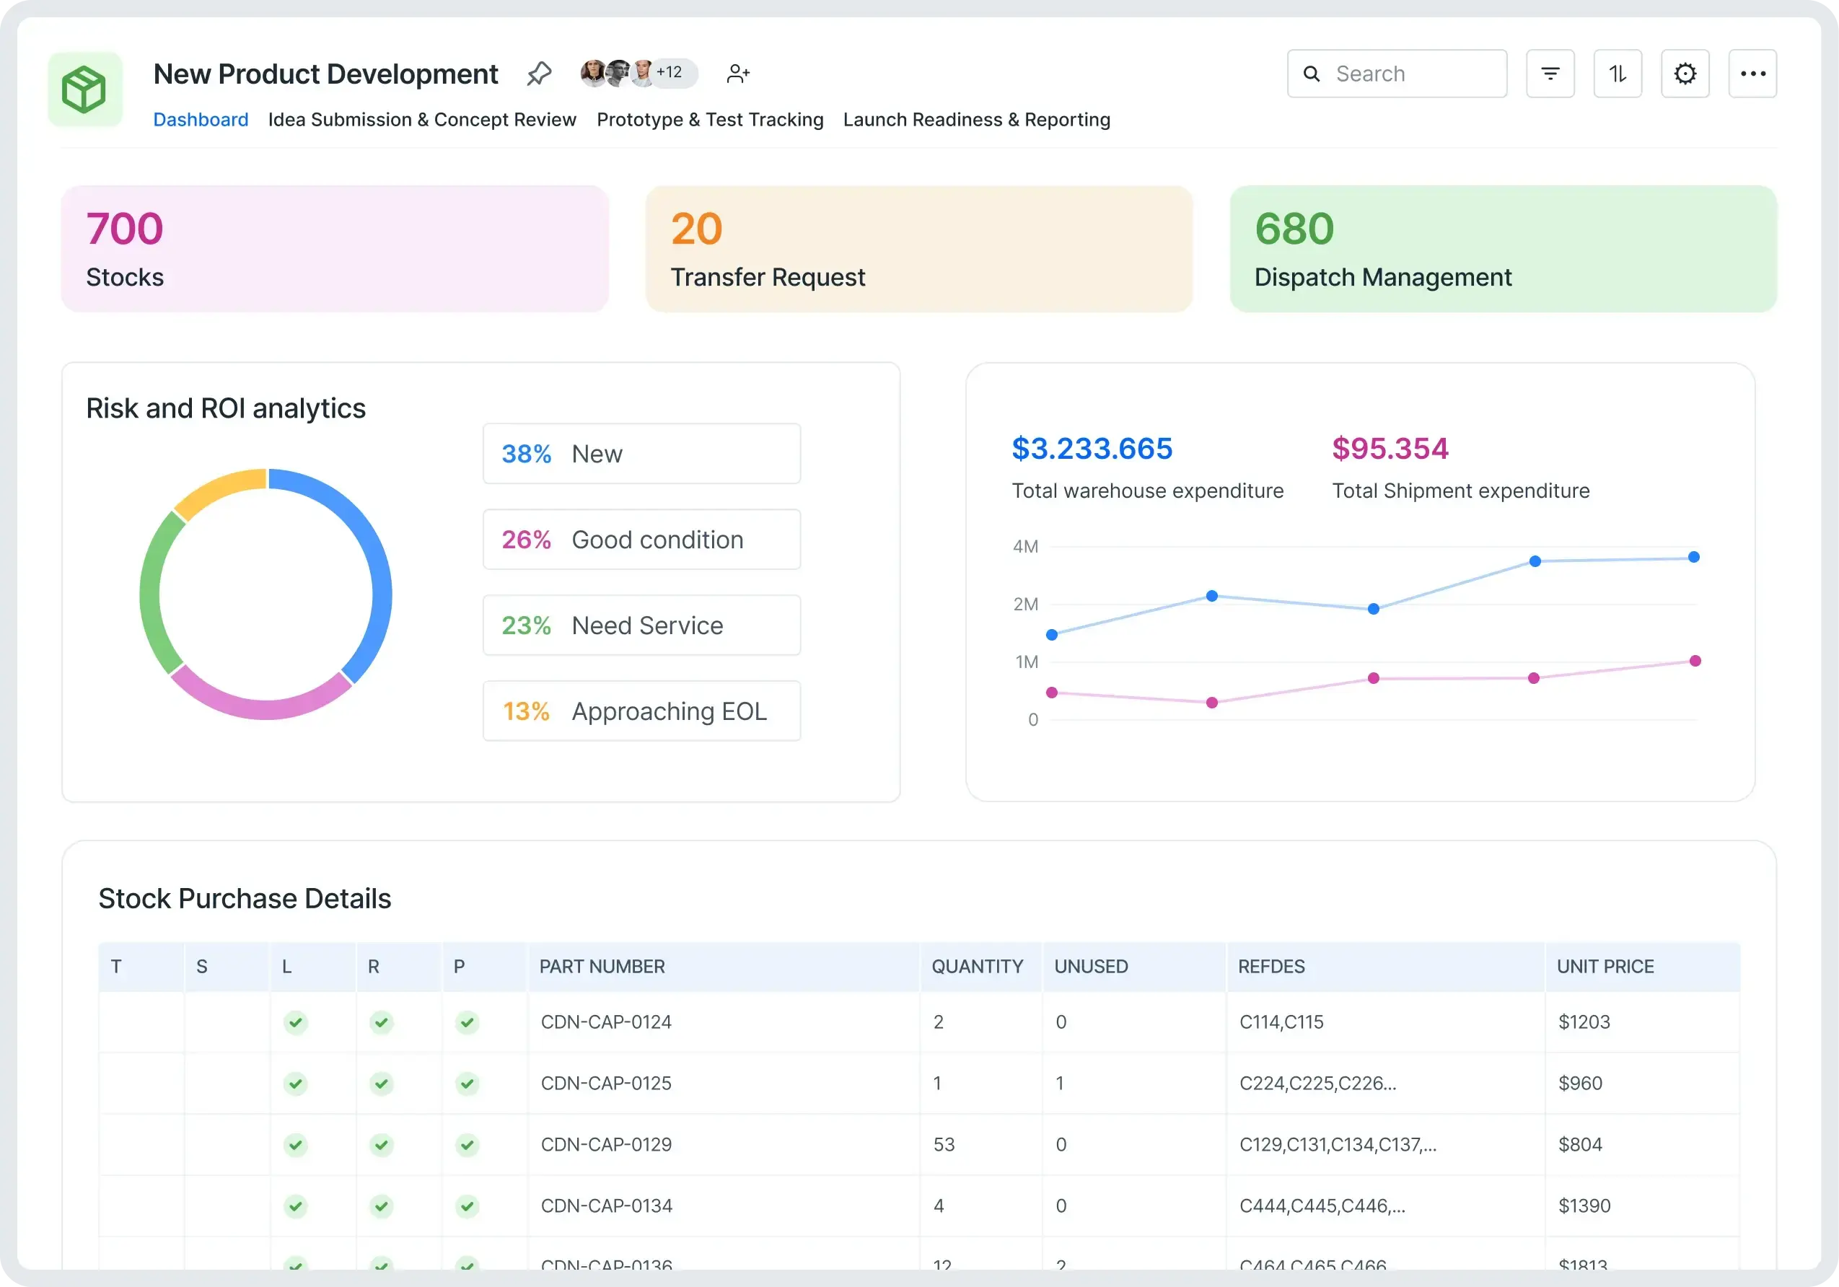Click the sort arrows icon
The width and height of the screenshot is (1839, 1287).
click(x=1617, y=74)
